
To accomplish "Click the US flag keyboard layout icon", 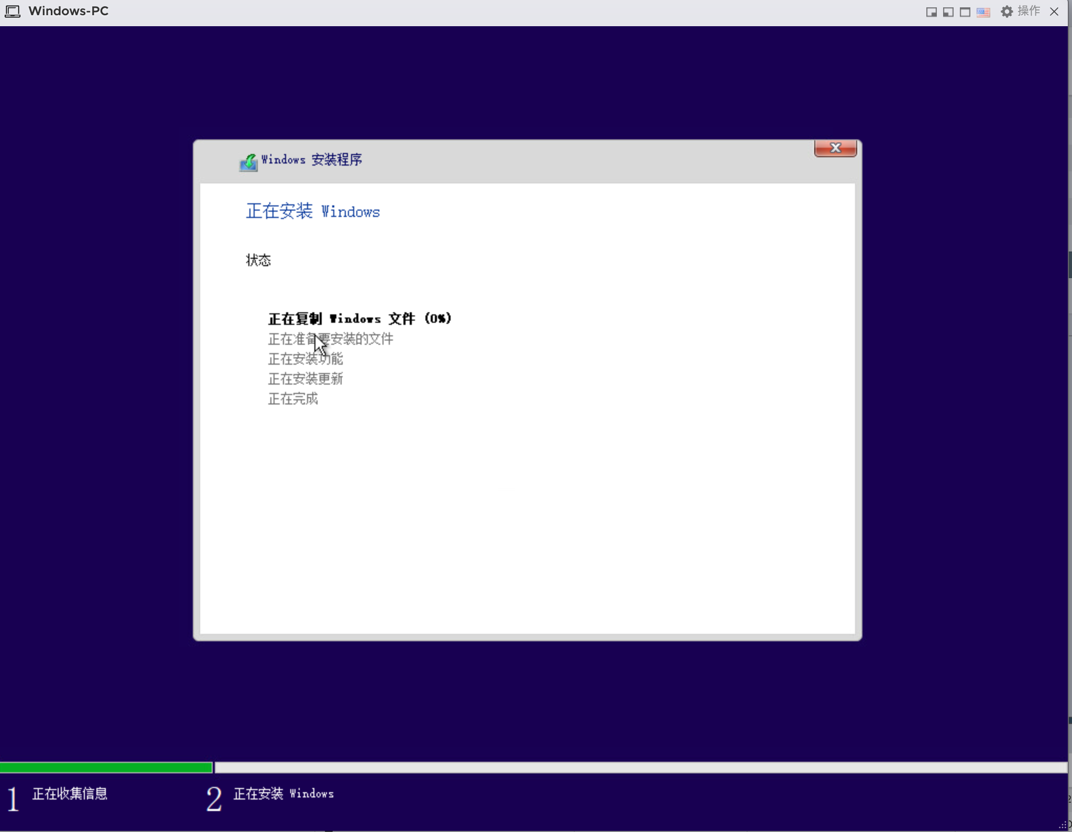I will 983,12.
